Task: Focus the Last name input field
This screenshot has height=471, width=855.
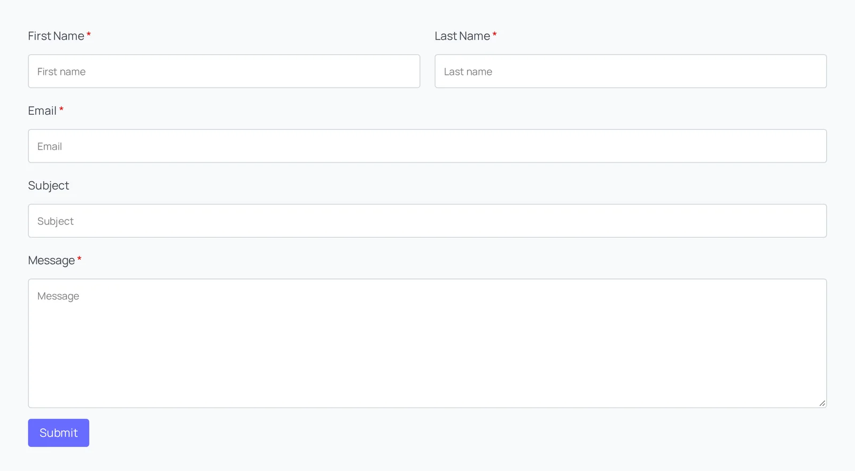Action: click(x=631, y=71)
